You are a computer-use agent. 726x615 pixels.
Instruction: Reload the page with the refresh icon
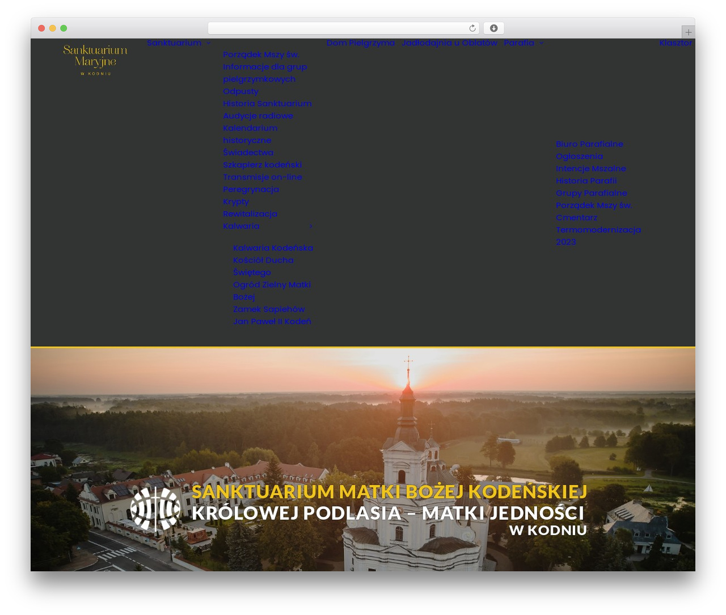pos(472,28)
